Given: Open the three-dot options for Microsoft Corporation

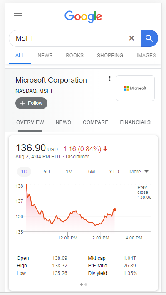Looking at the screenshot, I should [110, 79].
